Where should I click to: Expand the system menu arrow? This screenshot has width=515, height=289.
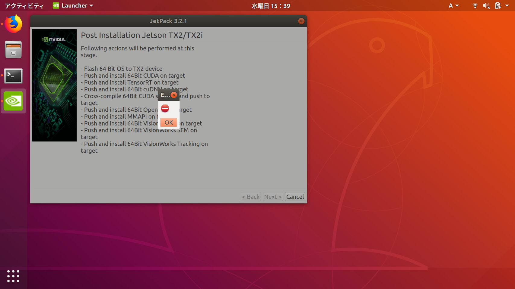click(x=507, y=6)
